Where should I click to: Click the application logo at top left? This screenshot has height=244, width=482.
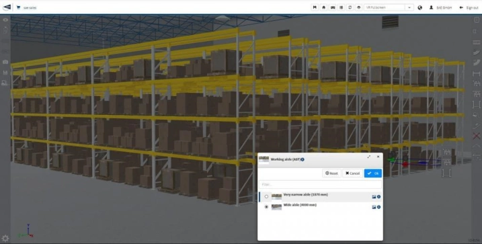pos(7,7)
